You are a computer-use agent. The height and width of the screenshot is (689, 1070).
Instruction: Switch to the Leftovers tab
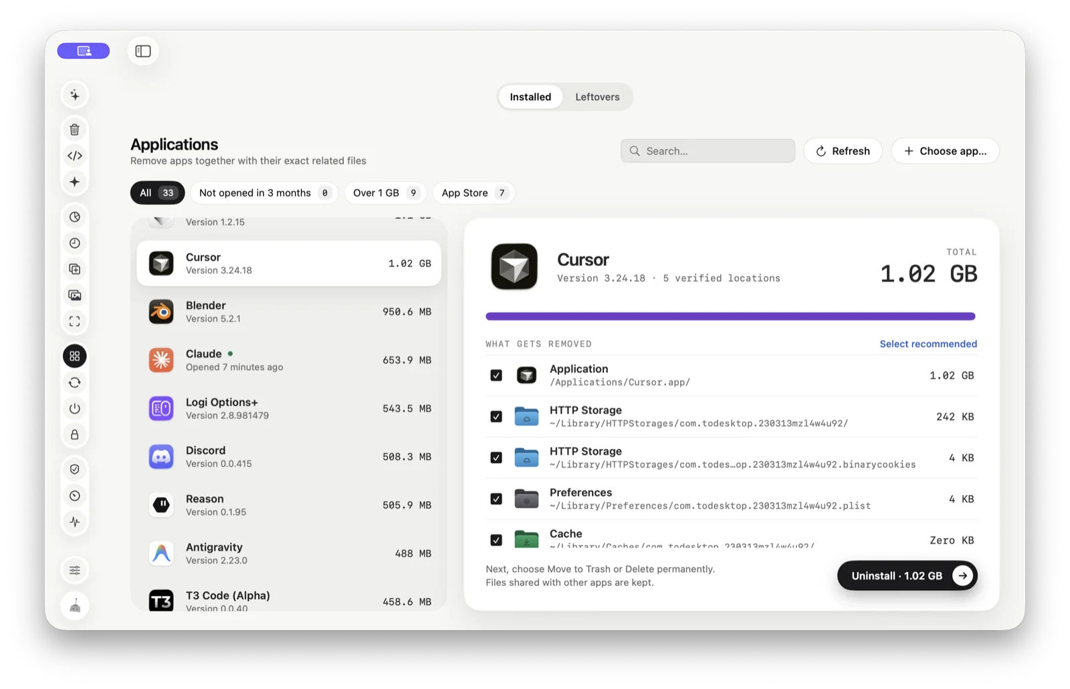[x=597, y=97]
